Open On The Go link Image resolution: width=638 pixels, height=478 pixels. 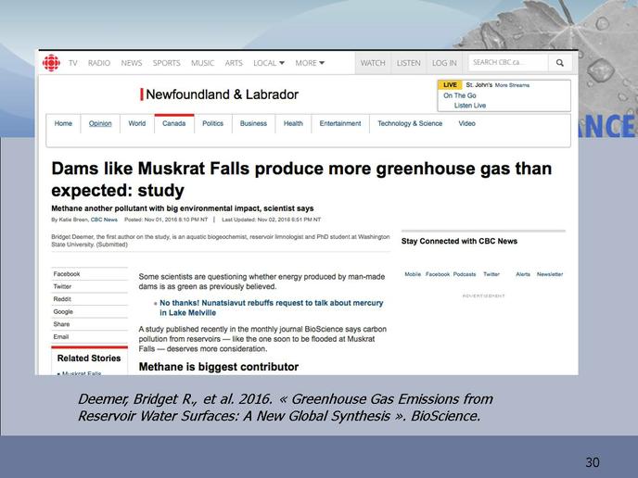(460, 95)
